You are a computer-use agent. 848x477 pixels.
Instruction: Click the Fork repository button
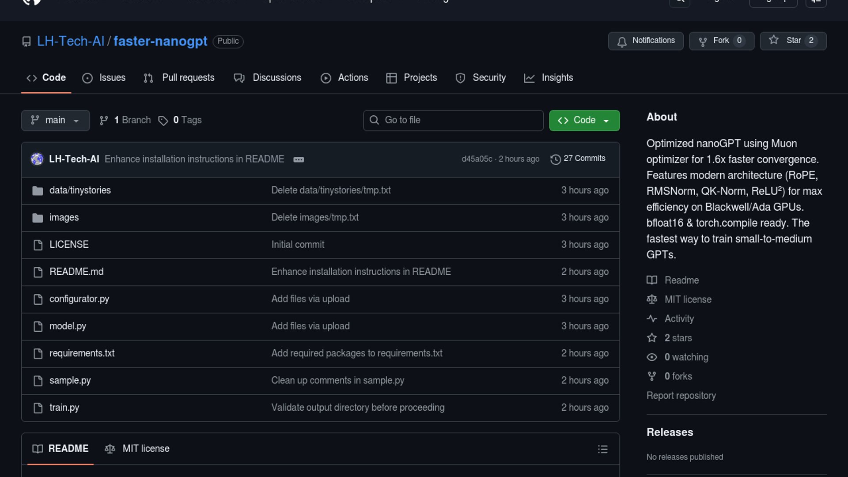(721, 41)
